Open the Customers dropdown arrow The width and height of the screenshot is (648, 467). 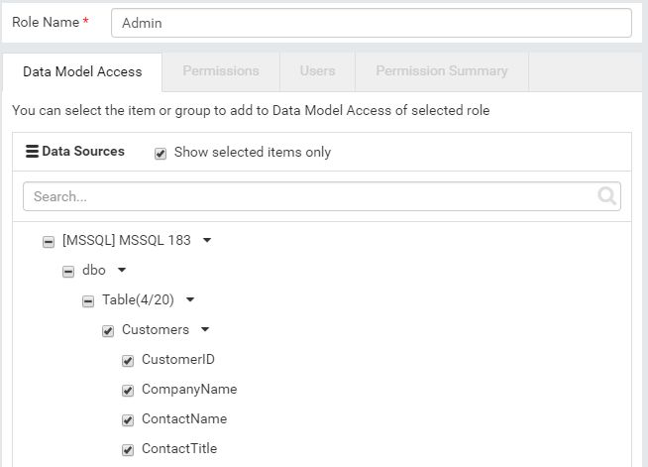click(205, 329)
